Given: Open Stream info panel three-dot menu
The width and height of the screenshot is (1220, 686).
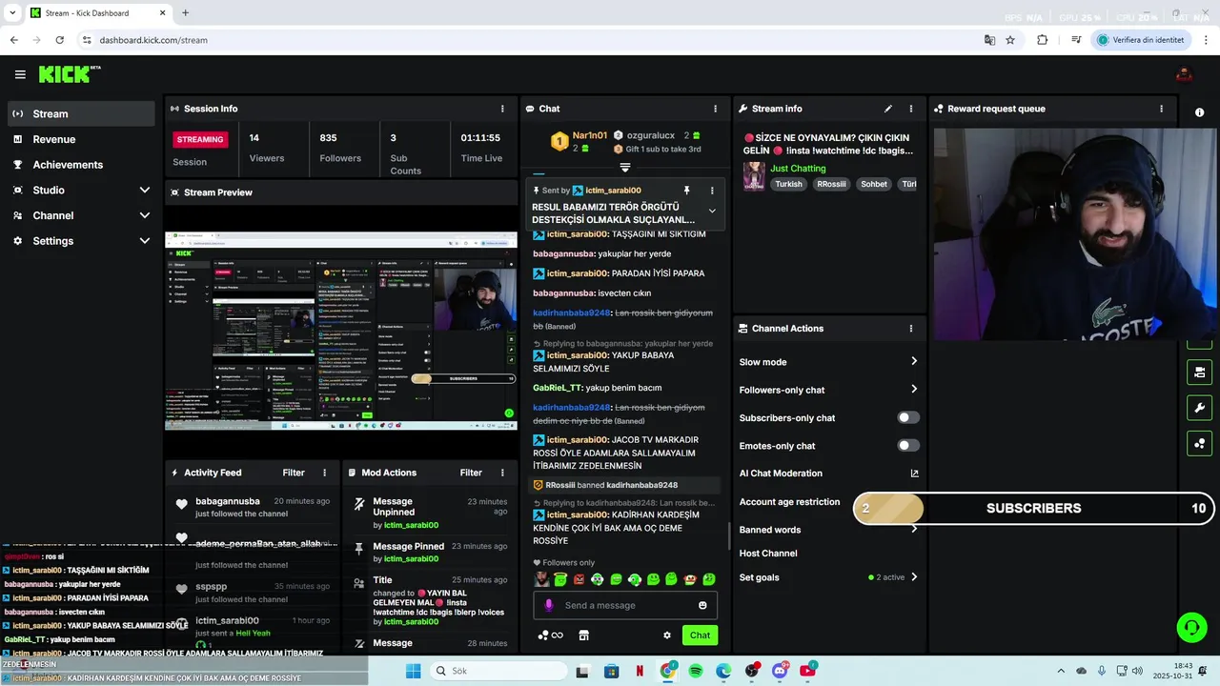Looking at the screenshot, I should (x=910, y=109).
